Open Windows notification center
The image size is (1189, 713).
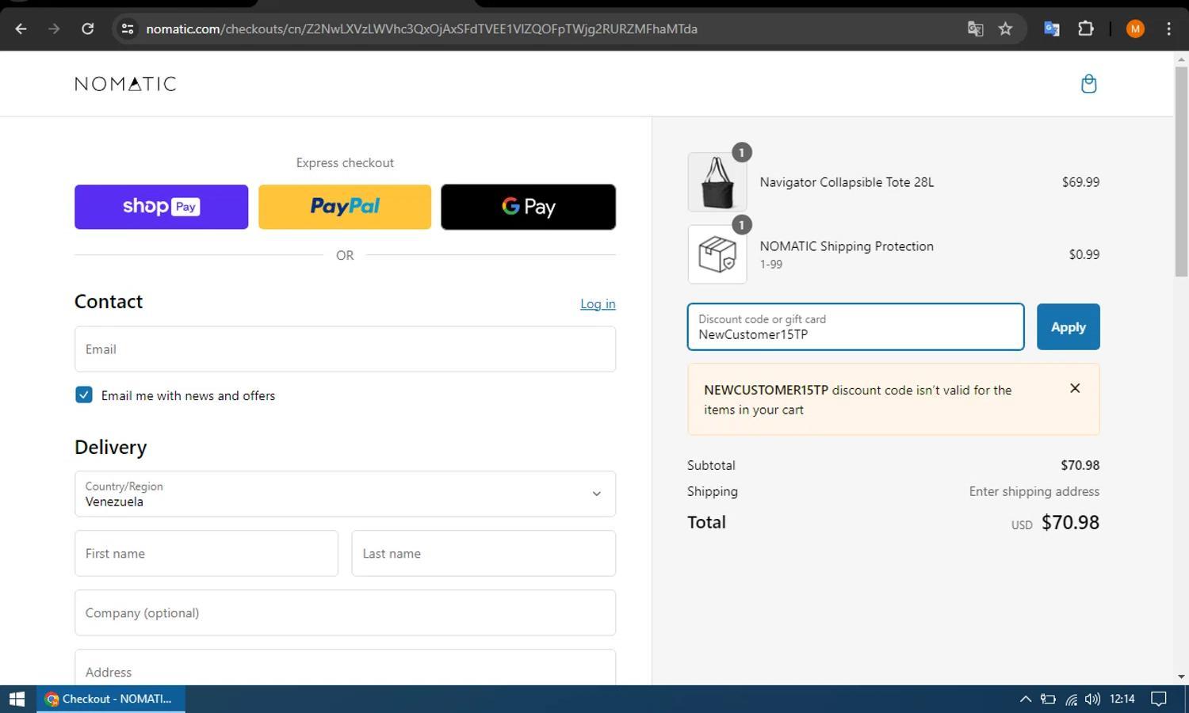click(x=1159, y=699)
